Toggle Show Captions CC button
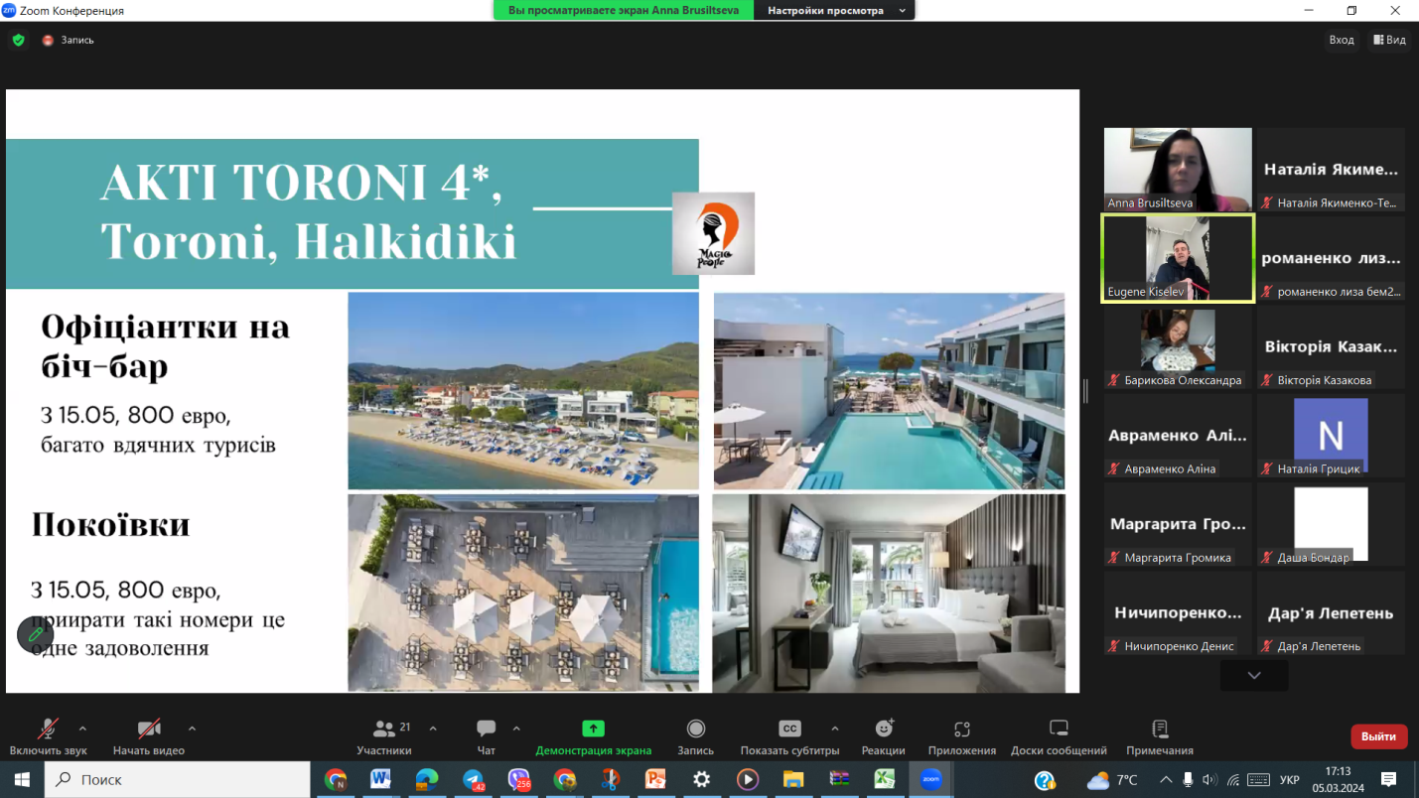 789,730
